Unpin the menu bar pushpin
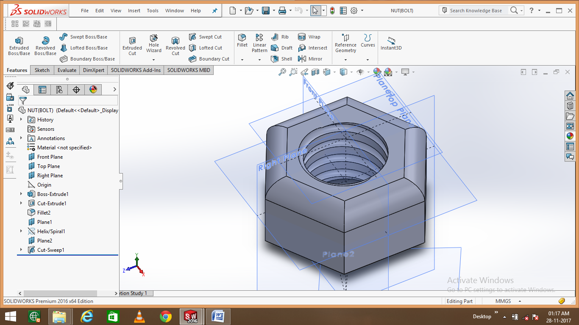 click(x=214, y=10)
